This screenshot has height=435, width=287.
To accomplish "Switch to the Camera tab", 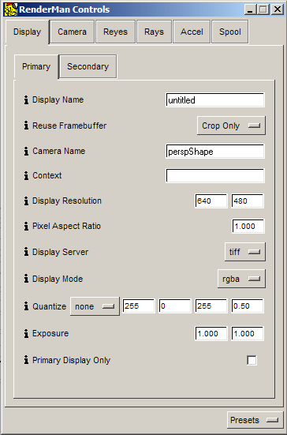I will click(x=72, y=32).
